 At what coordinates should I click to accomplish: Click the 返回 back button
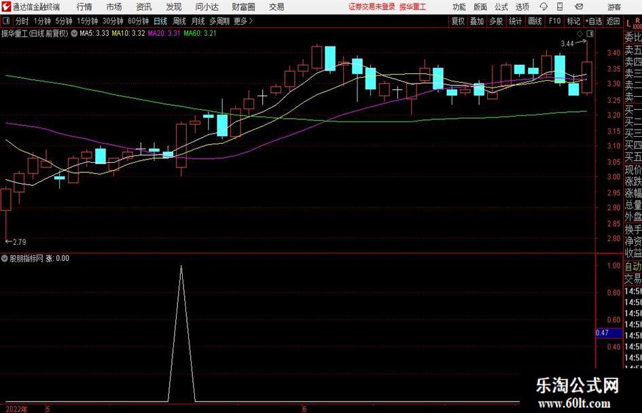[x=613, y=21]
